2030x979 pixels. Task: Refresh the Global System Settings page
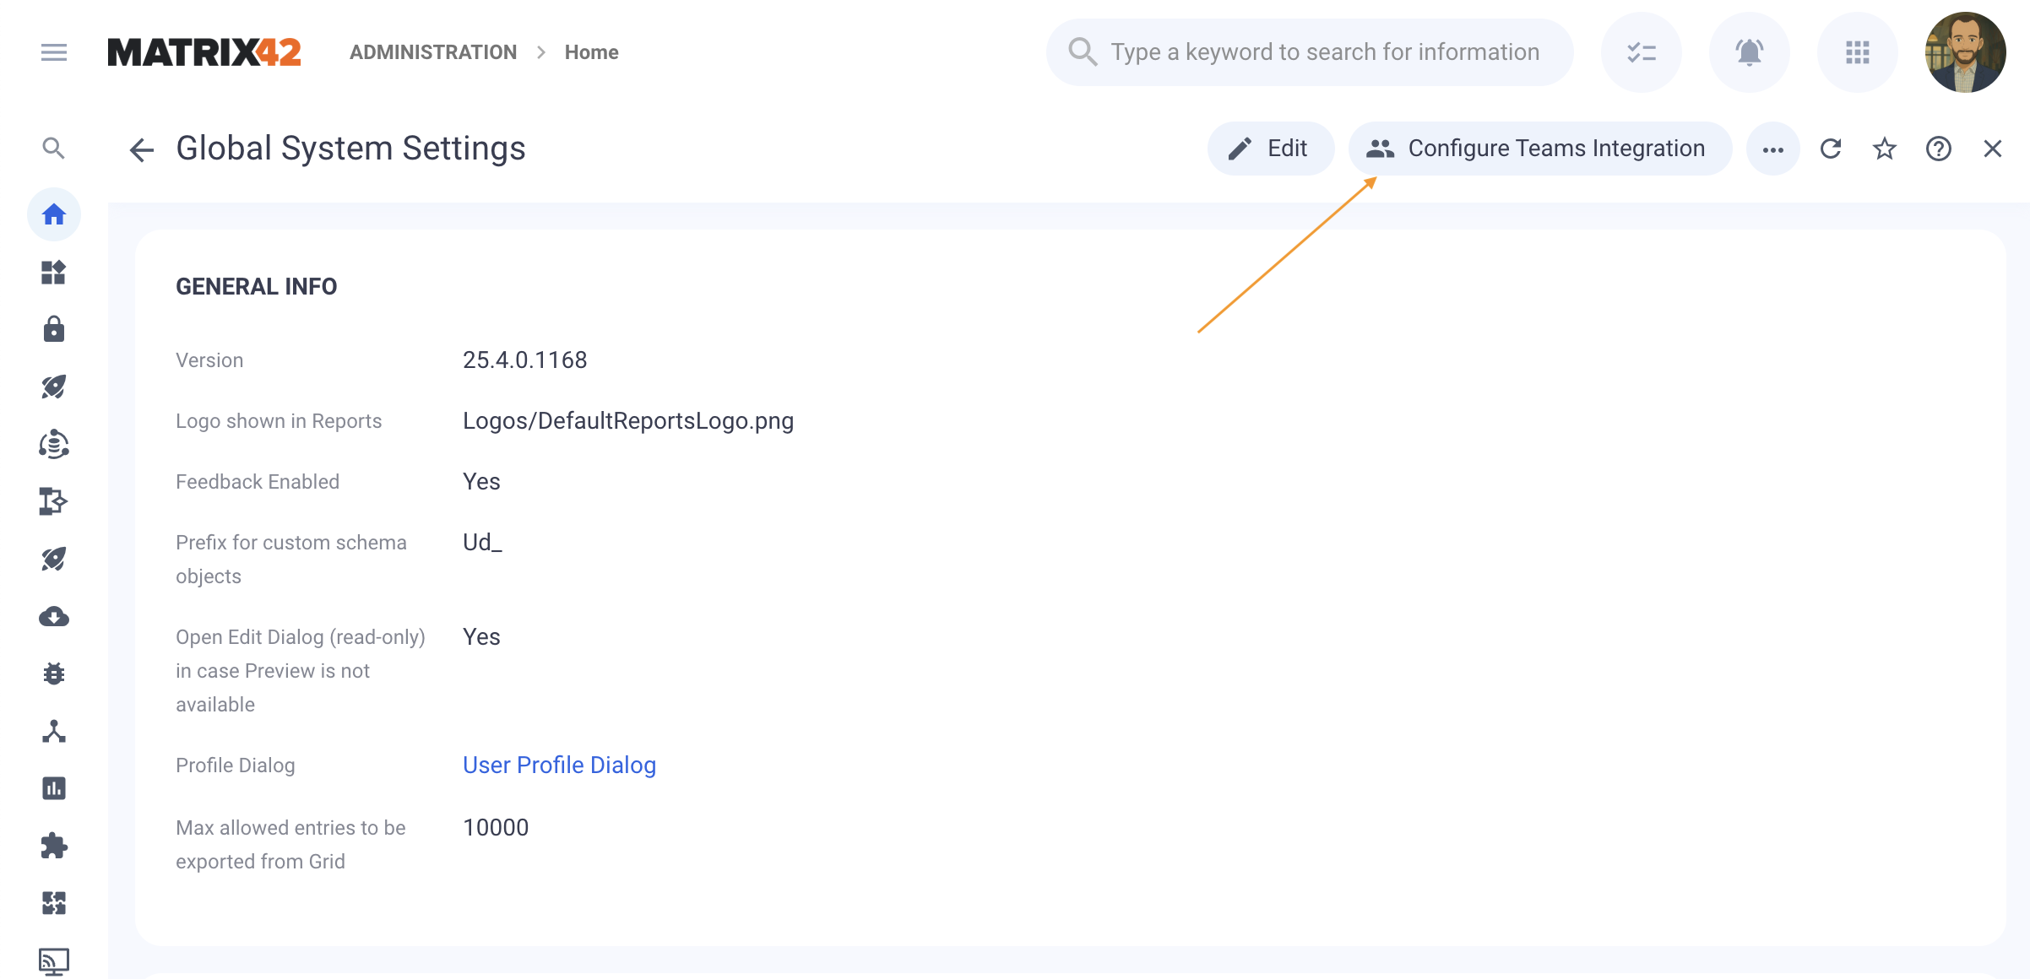1831,149
